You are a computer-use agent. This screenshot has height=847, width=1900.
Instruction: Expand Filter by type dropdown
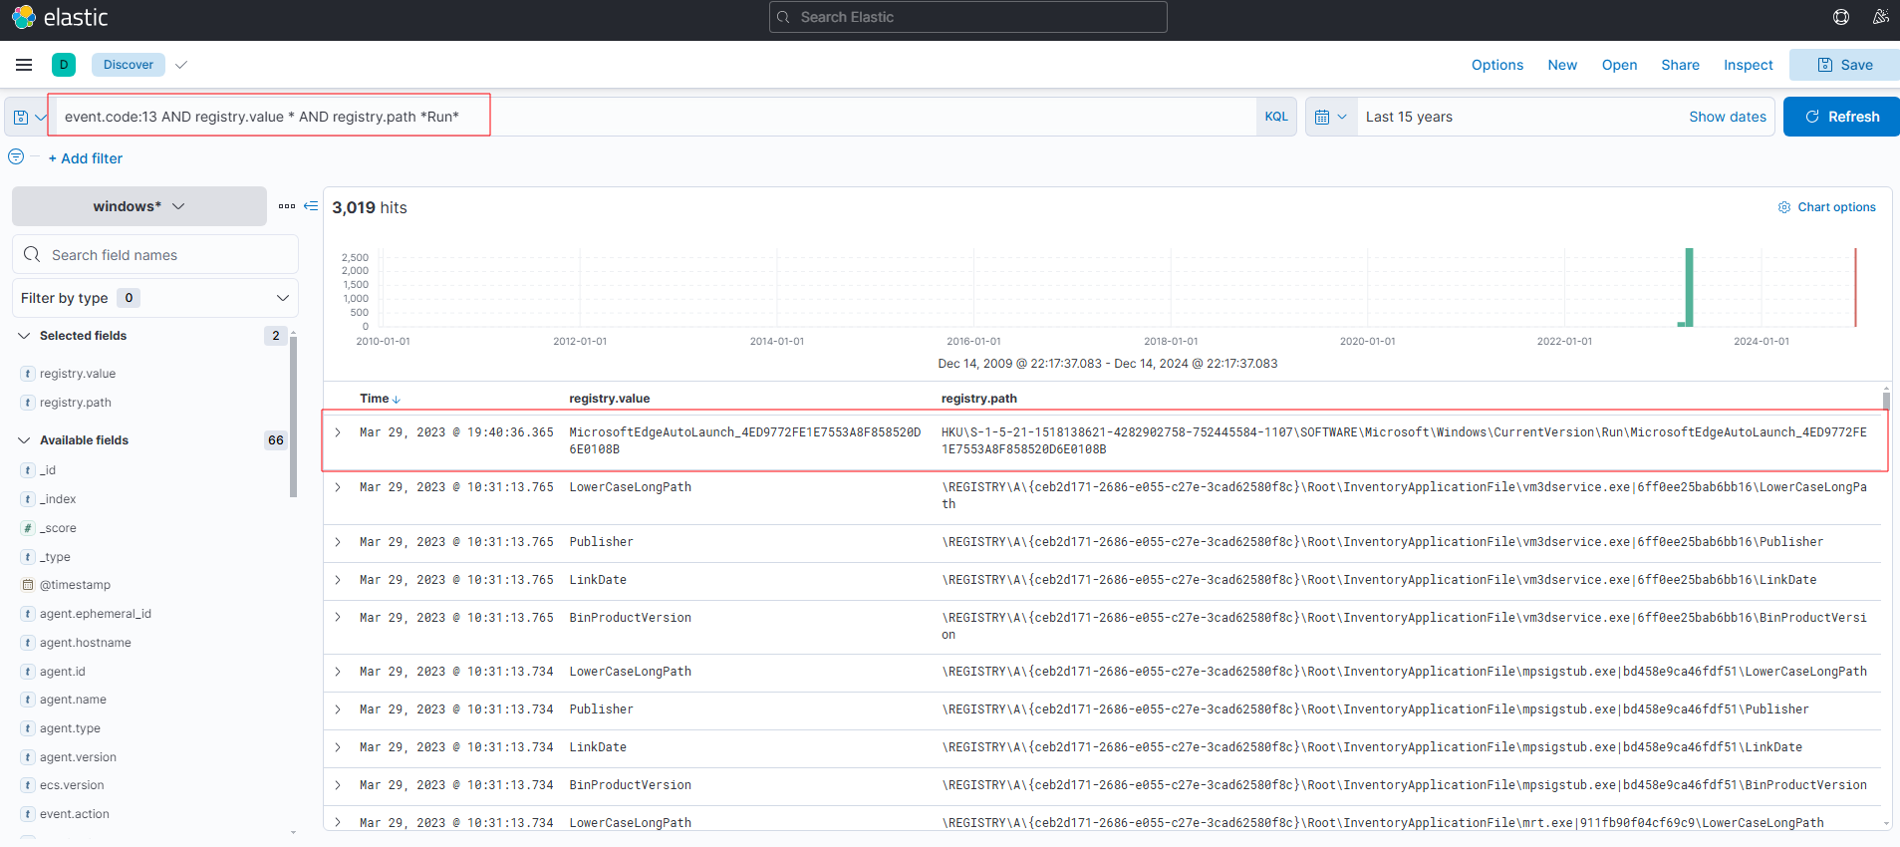[x=154, y=298]
